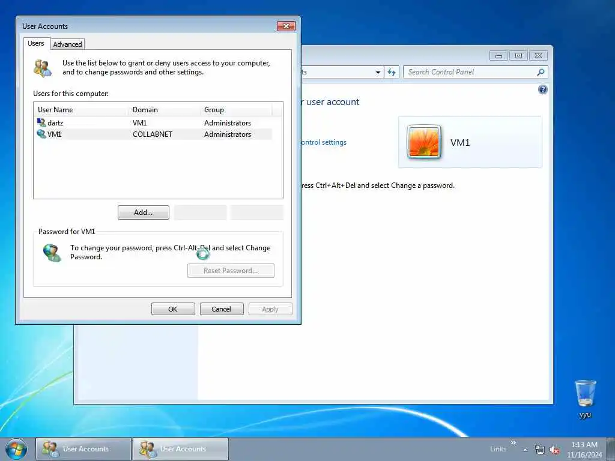This screenshot has width=615, height=461.
Task: Sort by the Group column header
Action: click(x=235, y=110)
